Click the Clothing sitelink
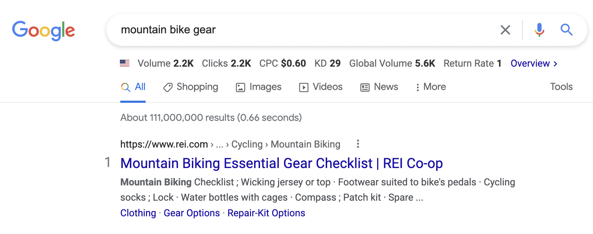 pos(138,213)
